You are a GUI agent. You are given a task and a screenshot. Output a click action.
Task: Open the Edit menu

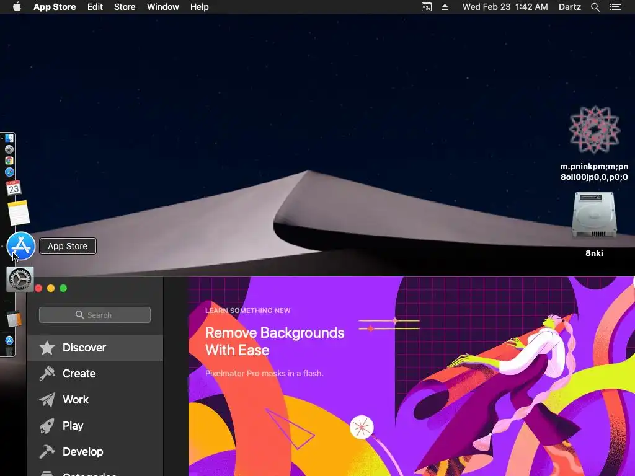[95, 7]
